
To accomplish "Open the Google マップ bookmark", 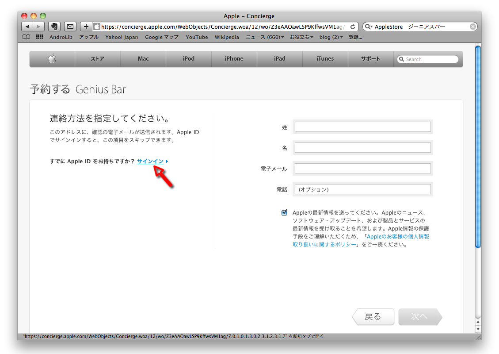I will 162,37.
